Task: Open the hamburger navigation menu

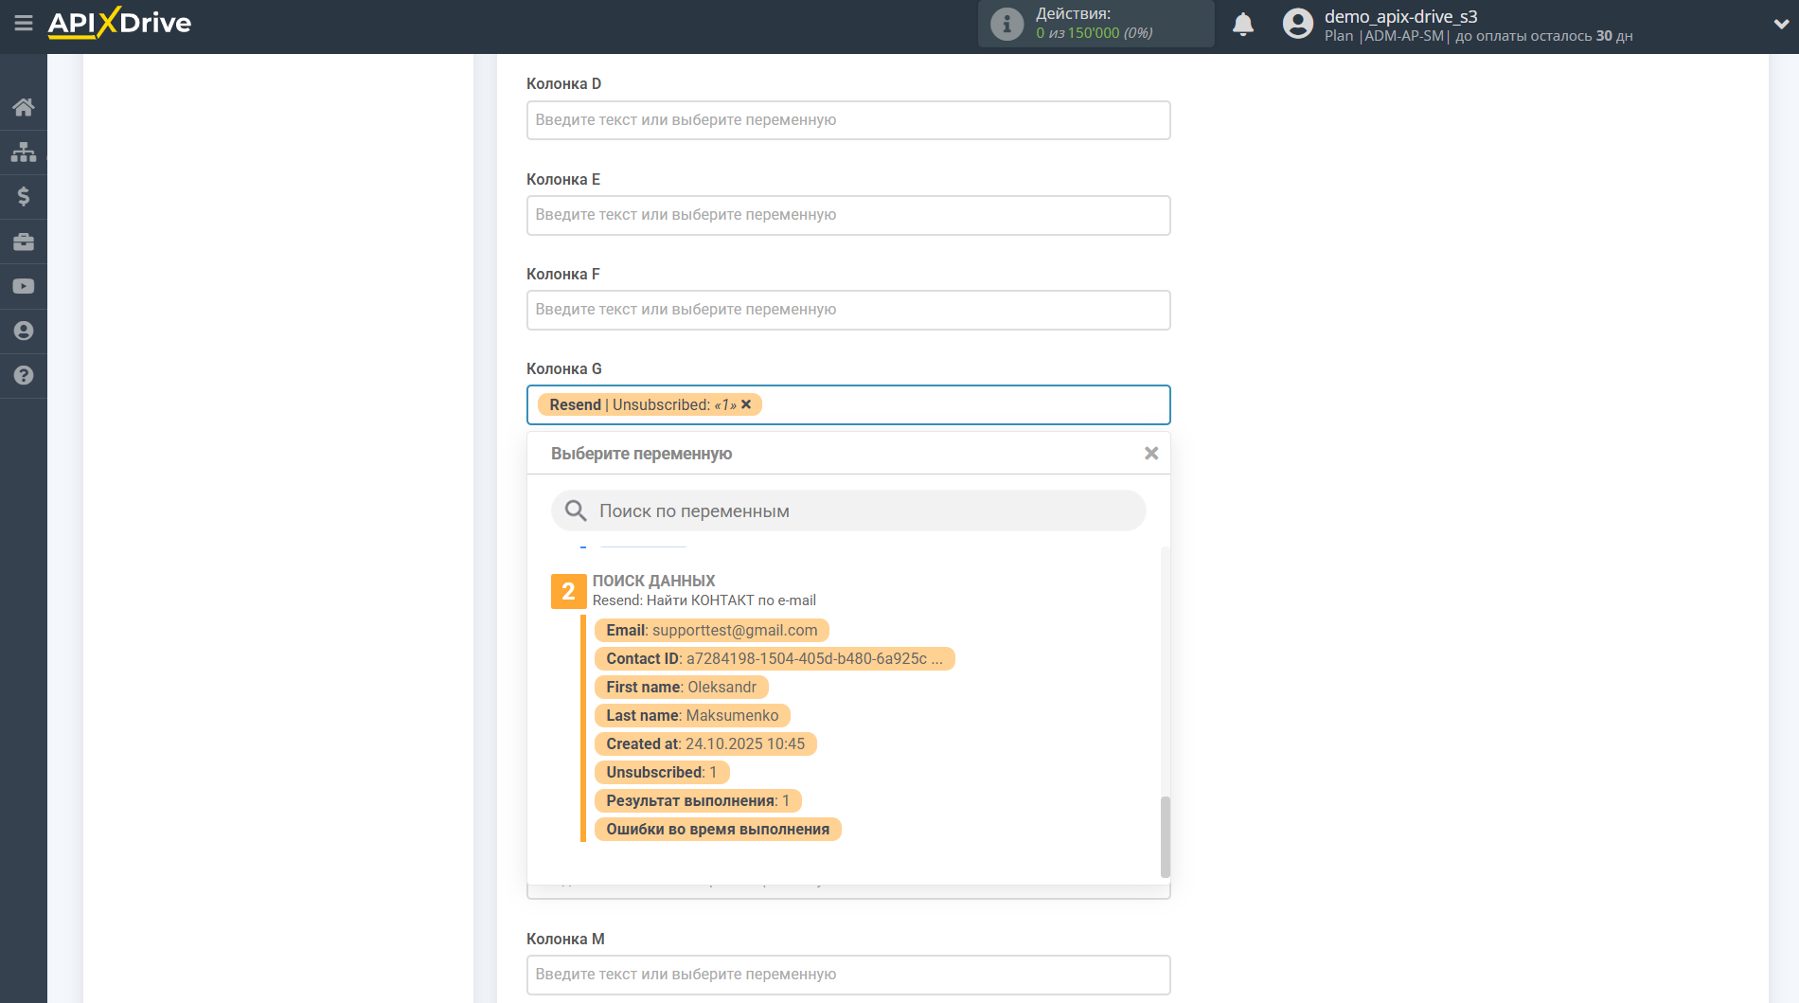Action: click(x=24, y=24)
